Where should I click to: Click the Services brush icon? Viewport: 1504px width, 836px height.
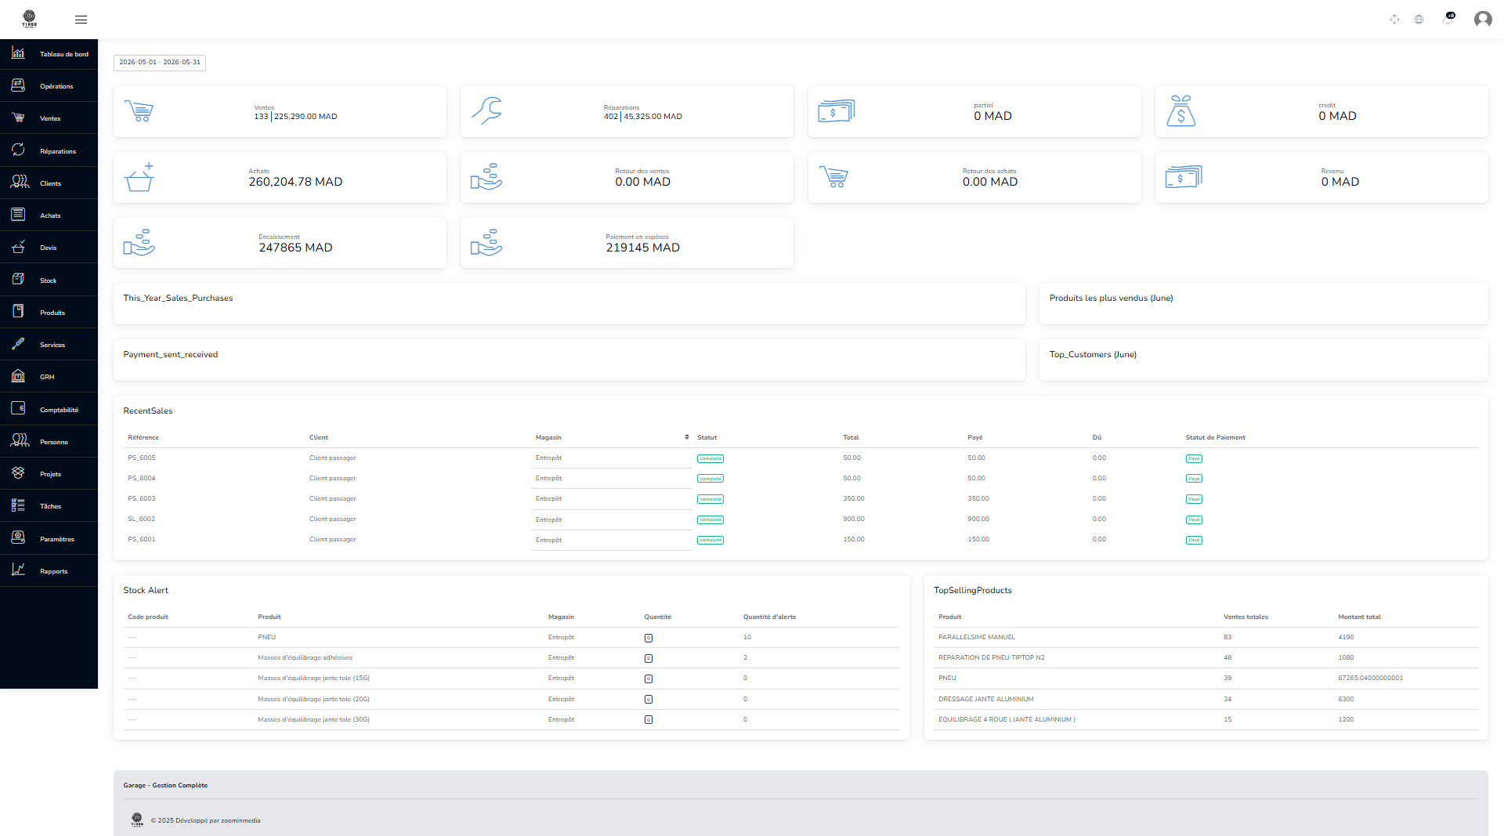click(18, 344)
